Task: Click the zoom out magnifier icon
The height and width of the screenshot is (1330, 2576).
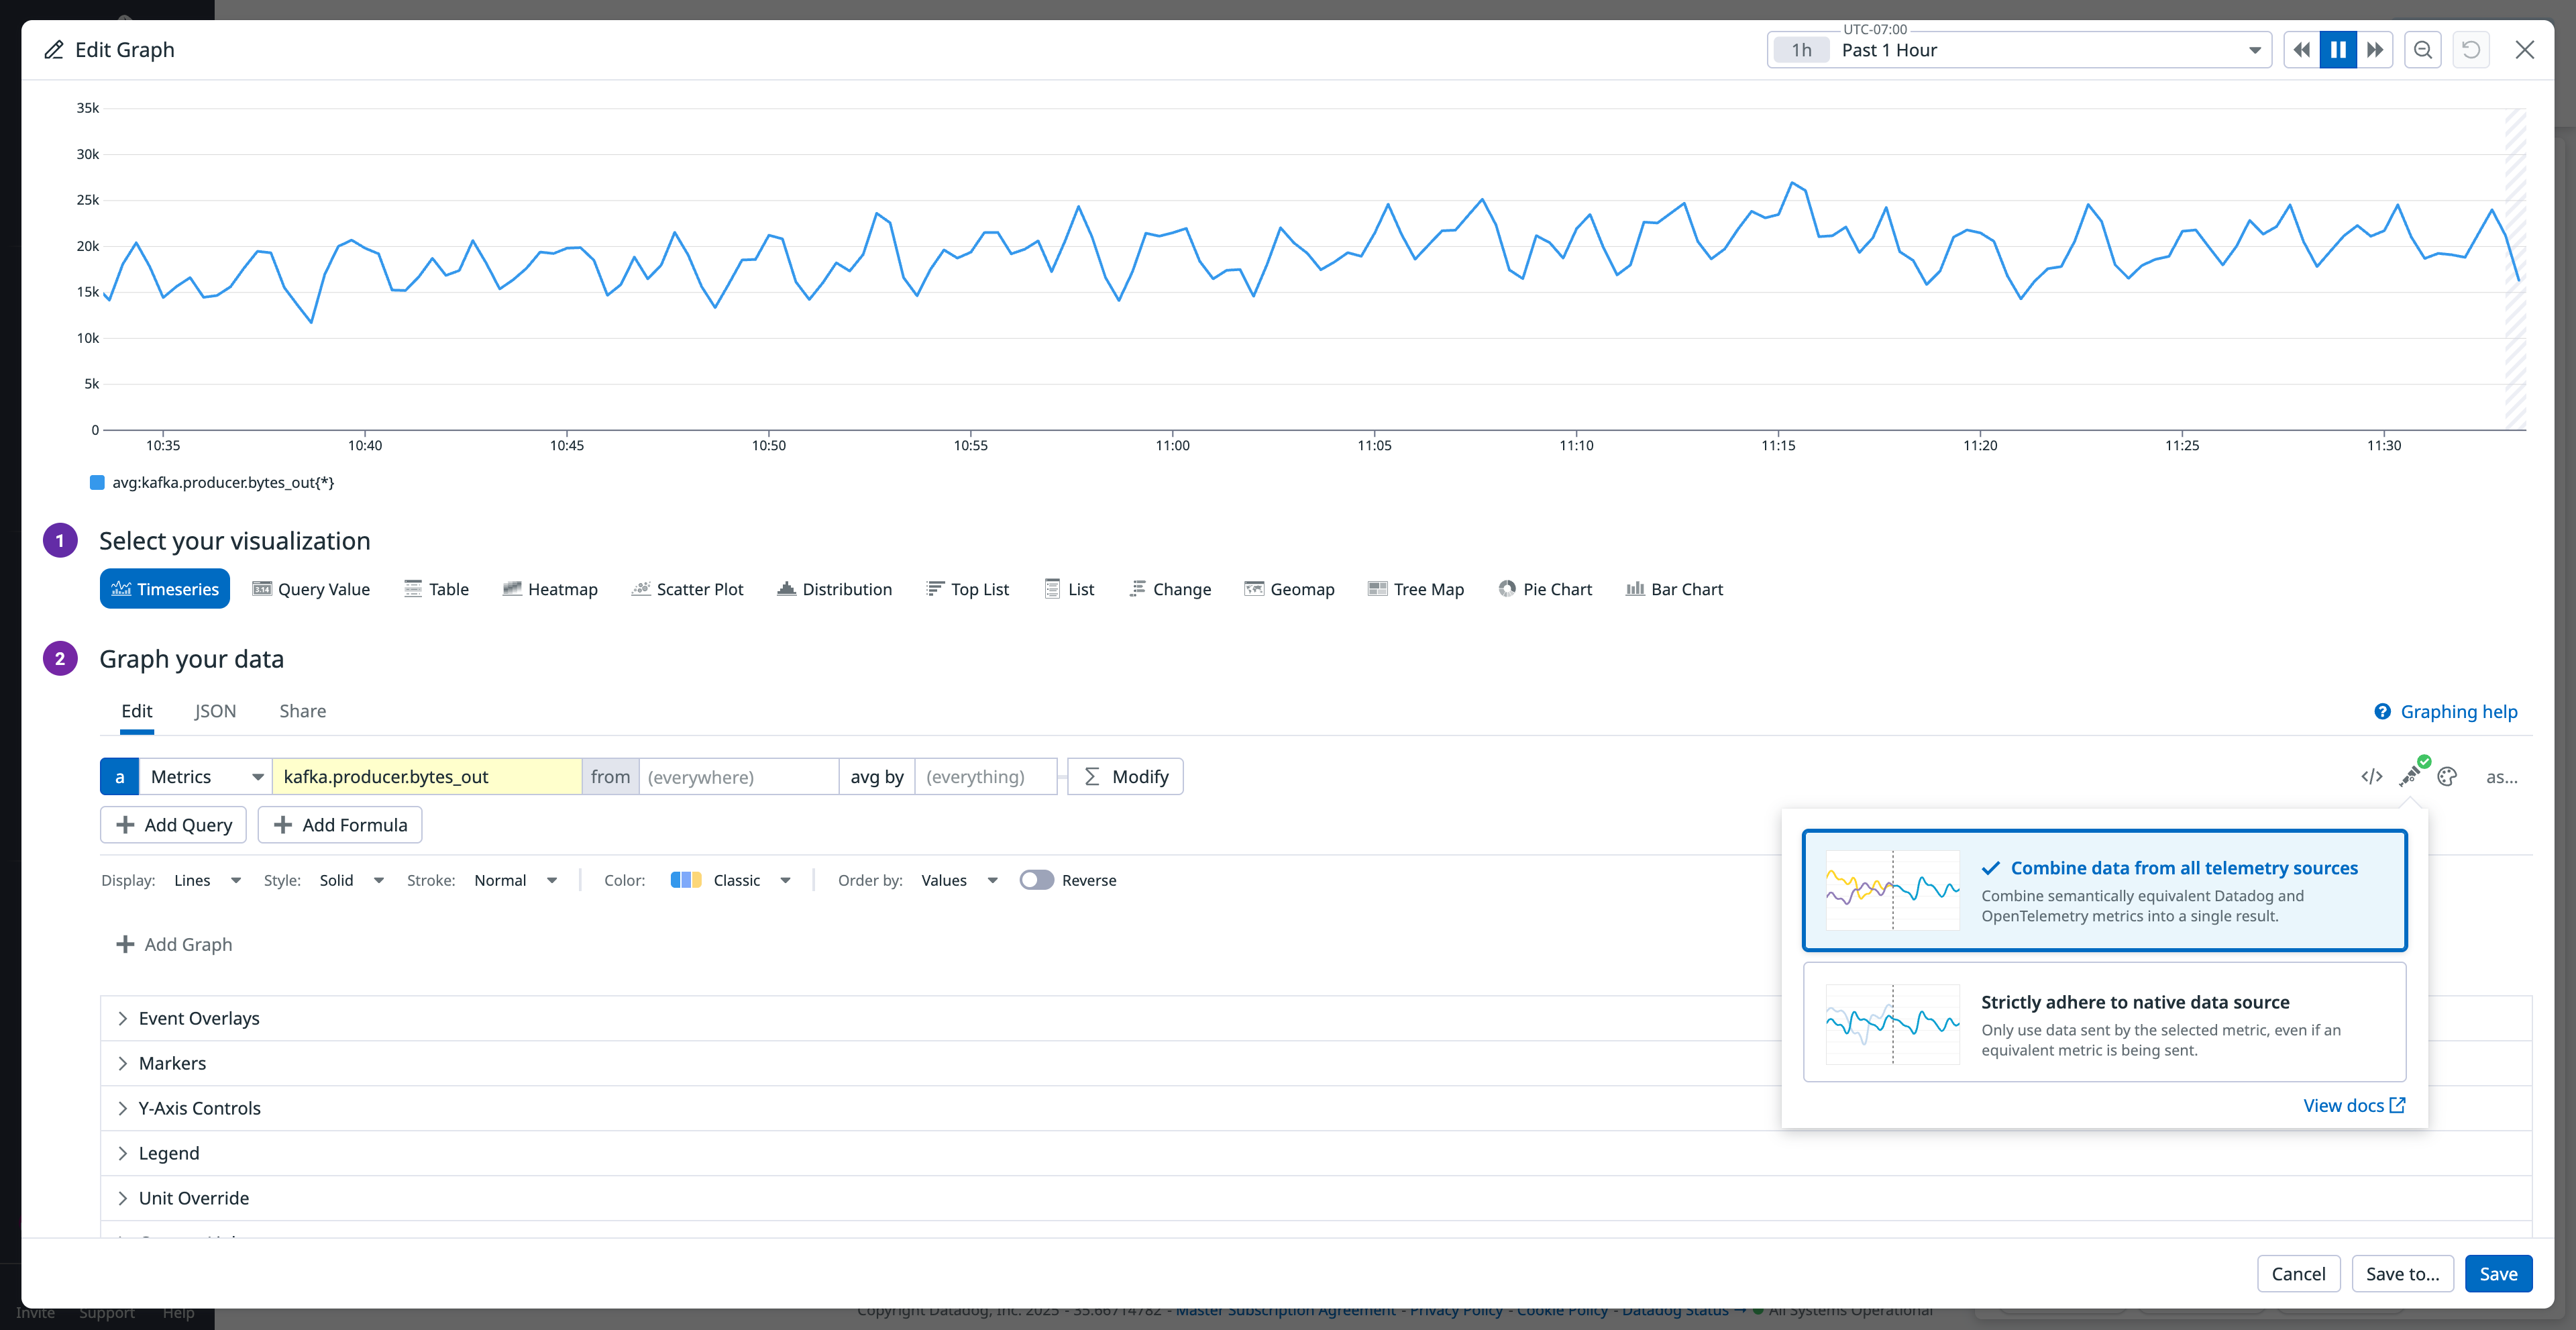Action: pos(2422,49)
